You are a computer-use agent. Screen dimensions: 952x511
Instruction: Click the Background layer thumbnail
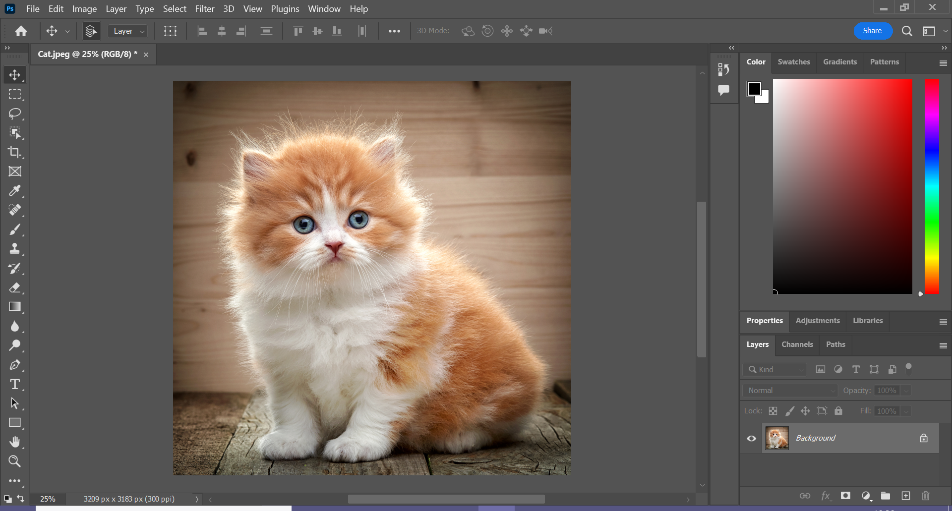[x=777, y=438]
